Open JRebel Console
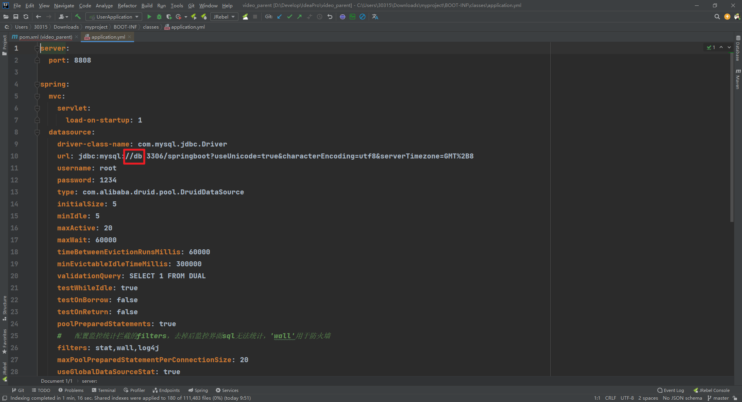 click(x=711, y=390)
